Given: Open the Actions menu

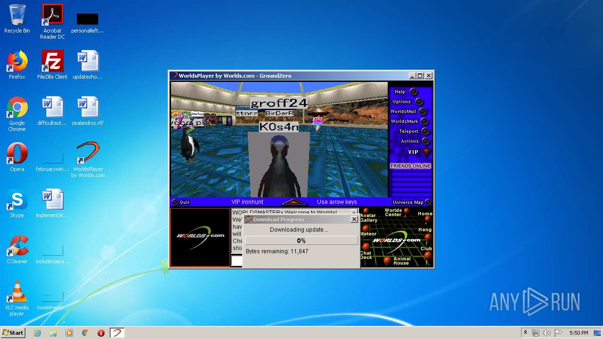Looking at the screenshot, I should click(415, 141).
